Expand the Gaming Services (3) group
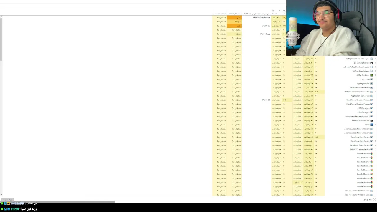 [x=375, y=63]
